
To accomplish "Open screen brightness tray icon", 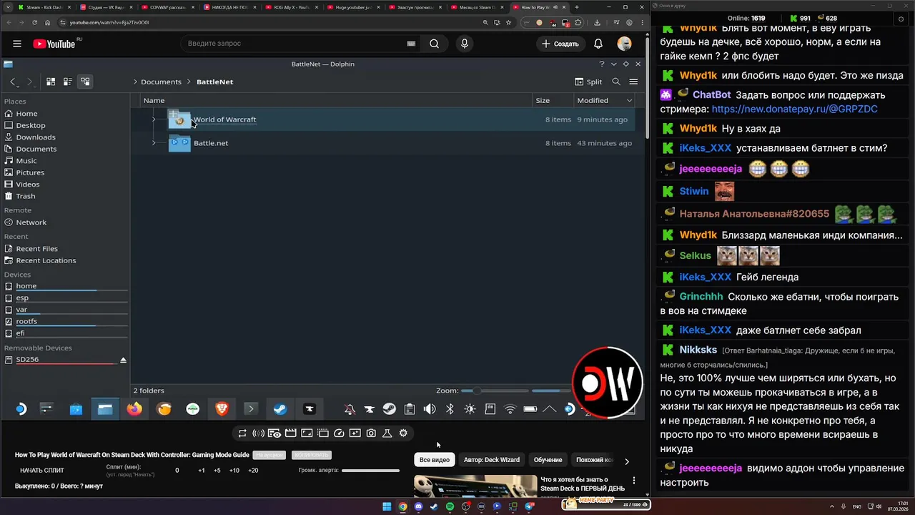I will (470, 409).
